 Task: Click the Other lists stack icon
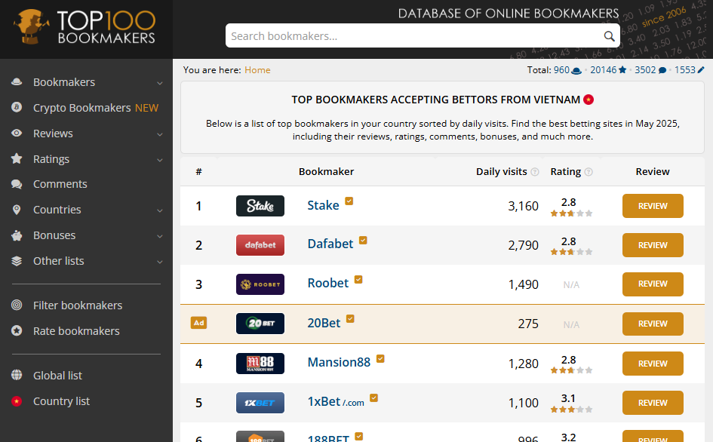(x=17, y=261)
